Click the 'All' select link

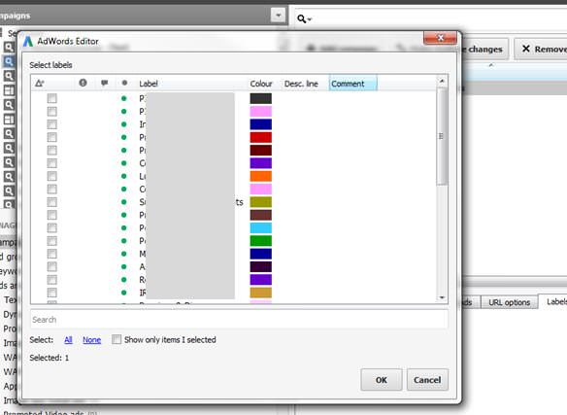click(68, 339)
